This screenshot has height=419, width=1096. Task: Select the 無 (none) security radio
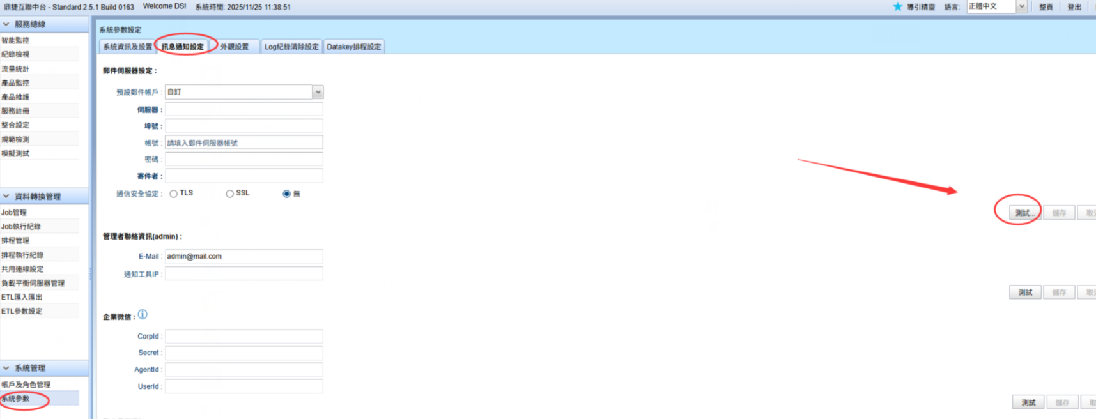[x=286, y=194]
